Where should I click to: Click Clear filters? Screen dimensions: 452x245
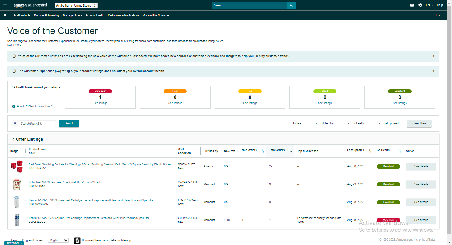[419, 123]
